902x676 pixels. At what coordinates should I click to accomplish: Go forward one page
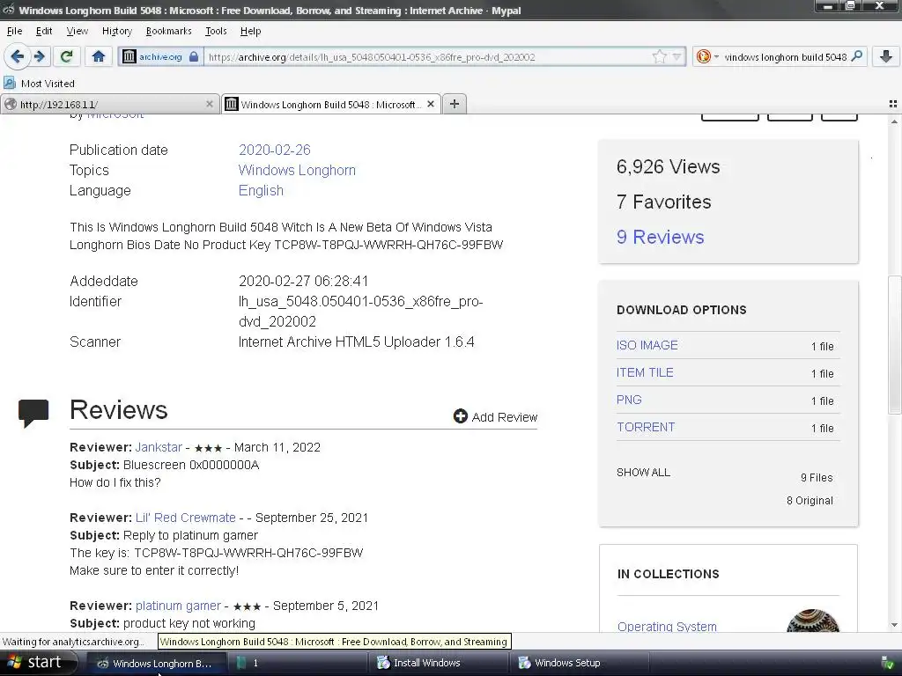(40, 56)
